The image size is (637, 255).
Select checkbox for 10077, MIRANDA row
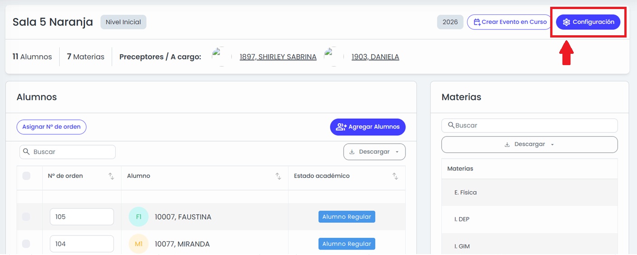[x=26, y=244]
